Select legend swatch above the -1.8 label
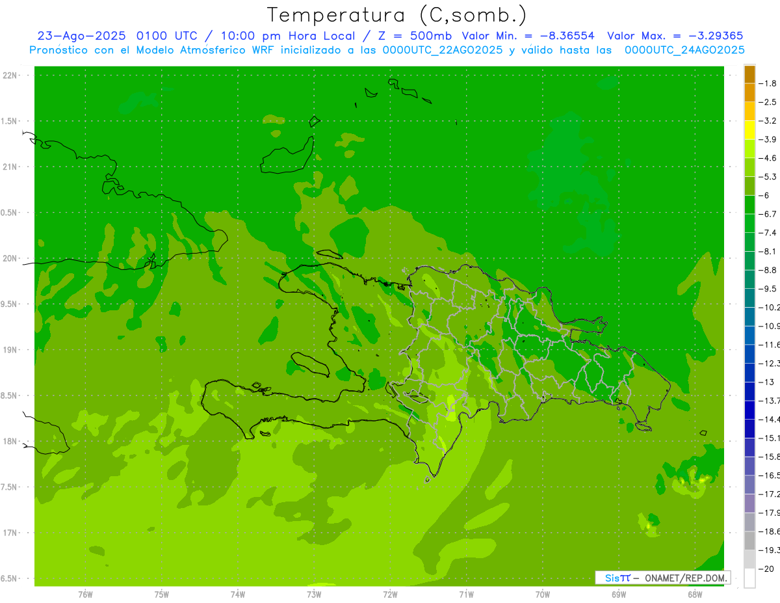 tap(749, 74)
